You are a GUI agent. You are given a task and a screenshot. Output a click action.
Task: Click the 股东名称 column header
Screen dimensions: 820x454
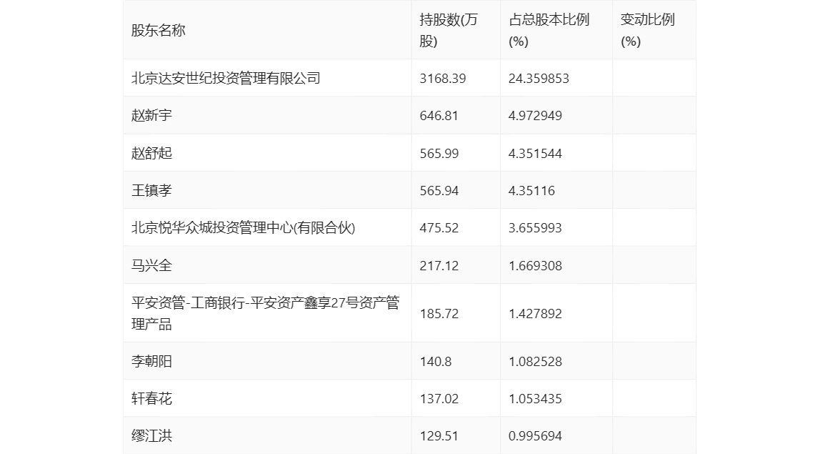pyautogui.click(x=158, y=30)
